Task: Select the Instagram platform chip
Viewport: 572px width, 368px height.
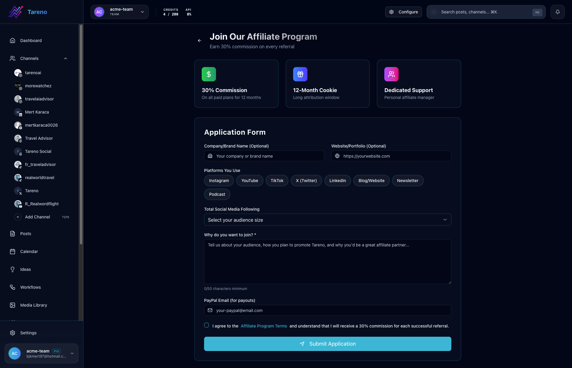Action: (x=219, y=181)
